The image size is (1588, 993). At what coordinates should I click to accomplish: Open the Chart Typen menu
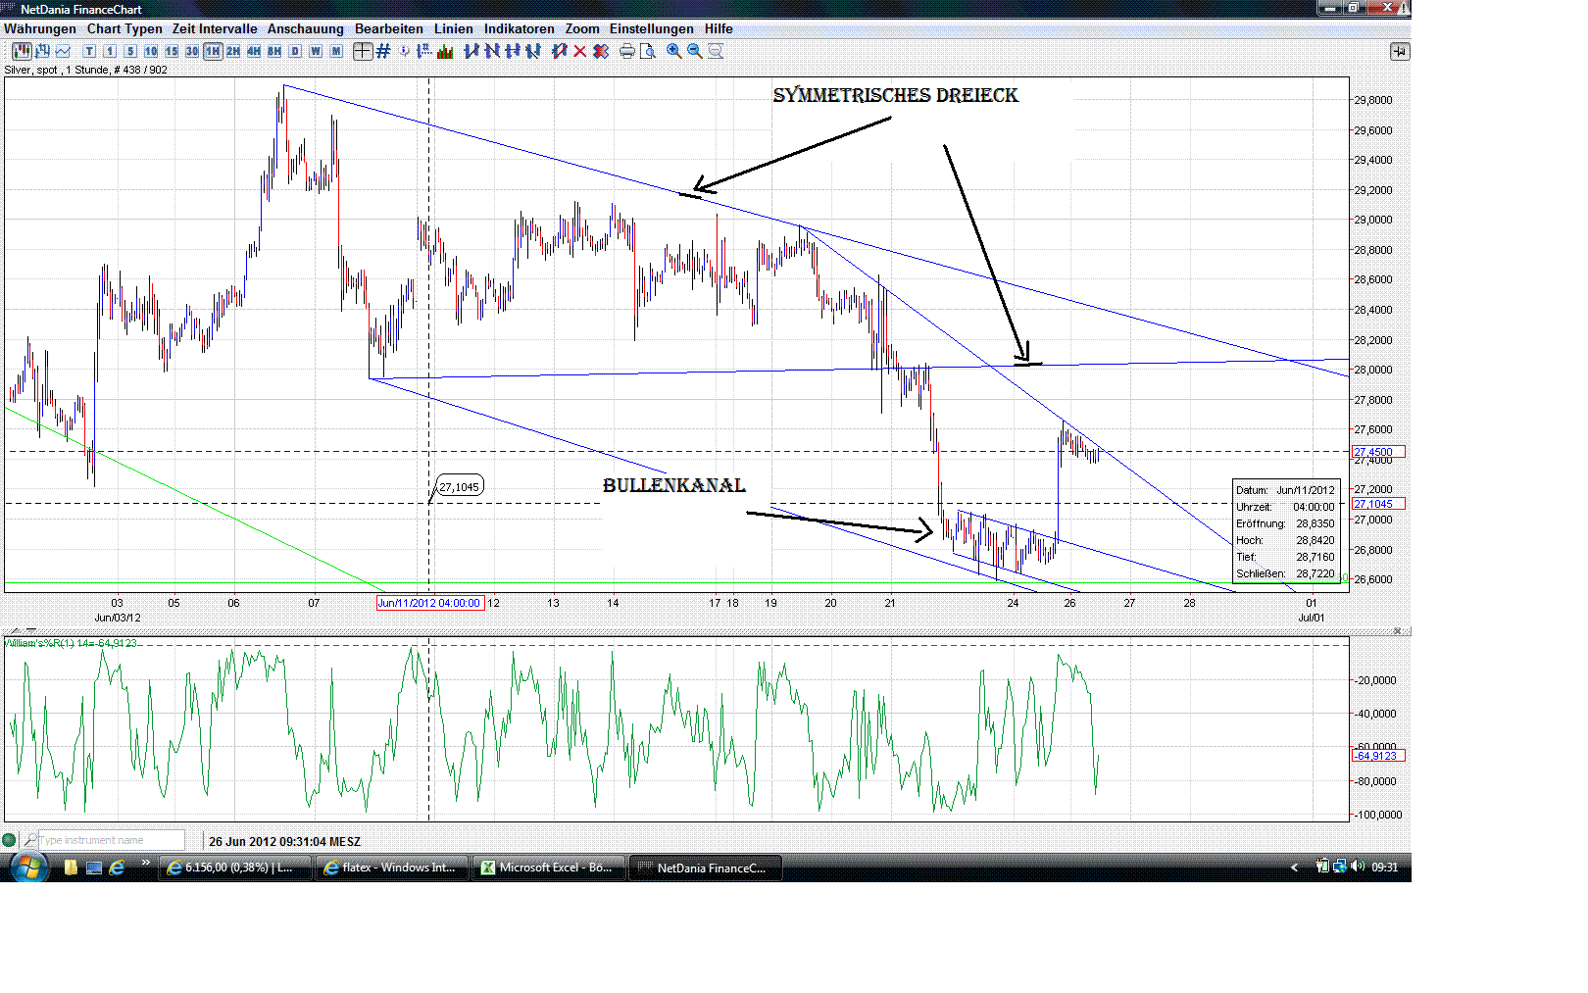(x=124, y=28)
